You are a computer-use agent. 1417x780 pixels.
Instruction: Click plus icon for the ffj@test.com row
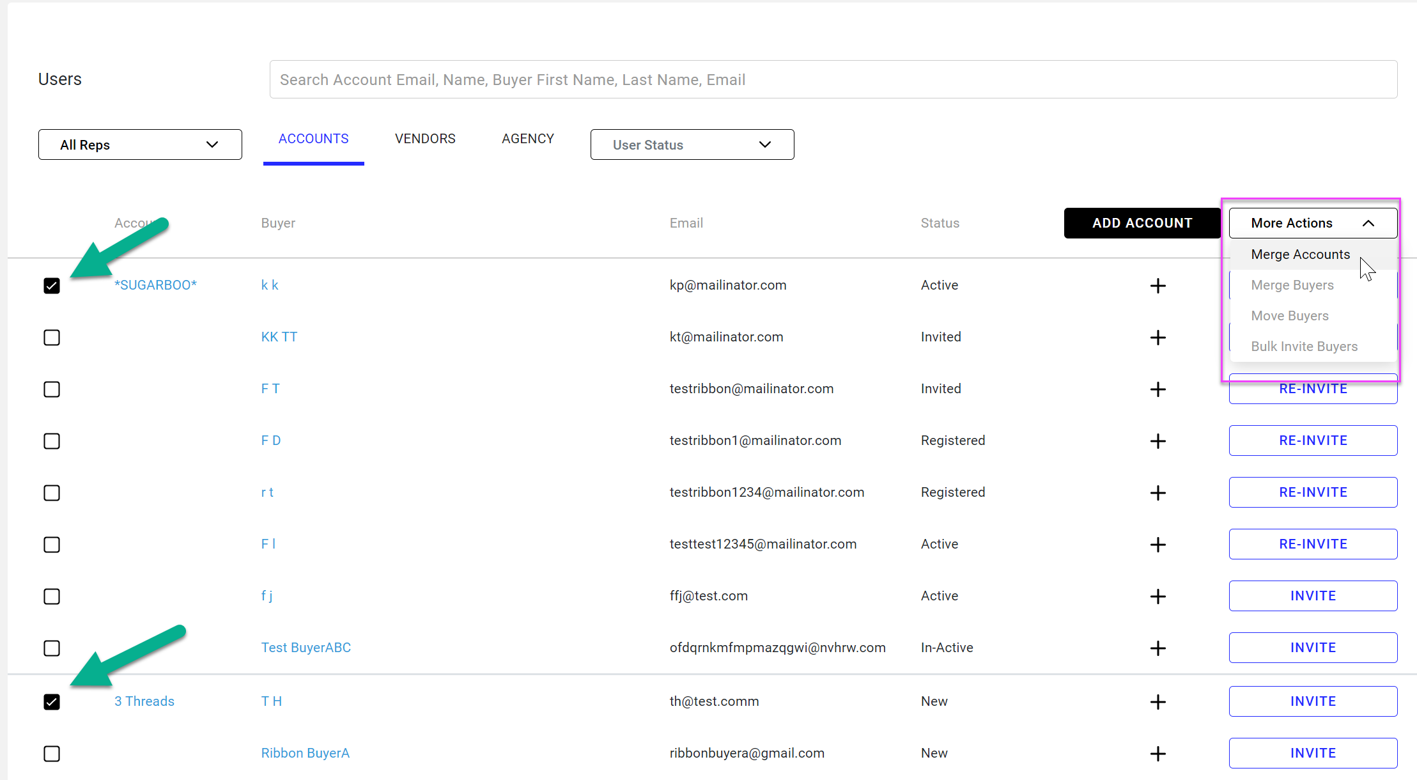pyautogui.click(x=1158, y=597)
